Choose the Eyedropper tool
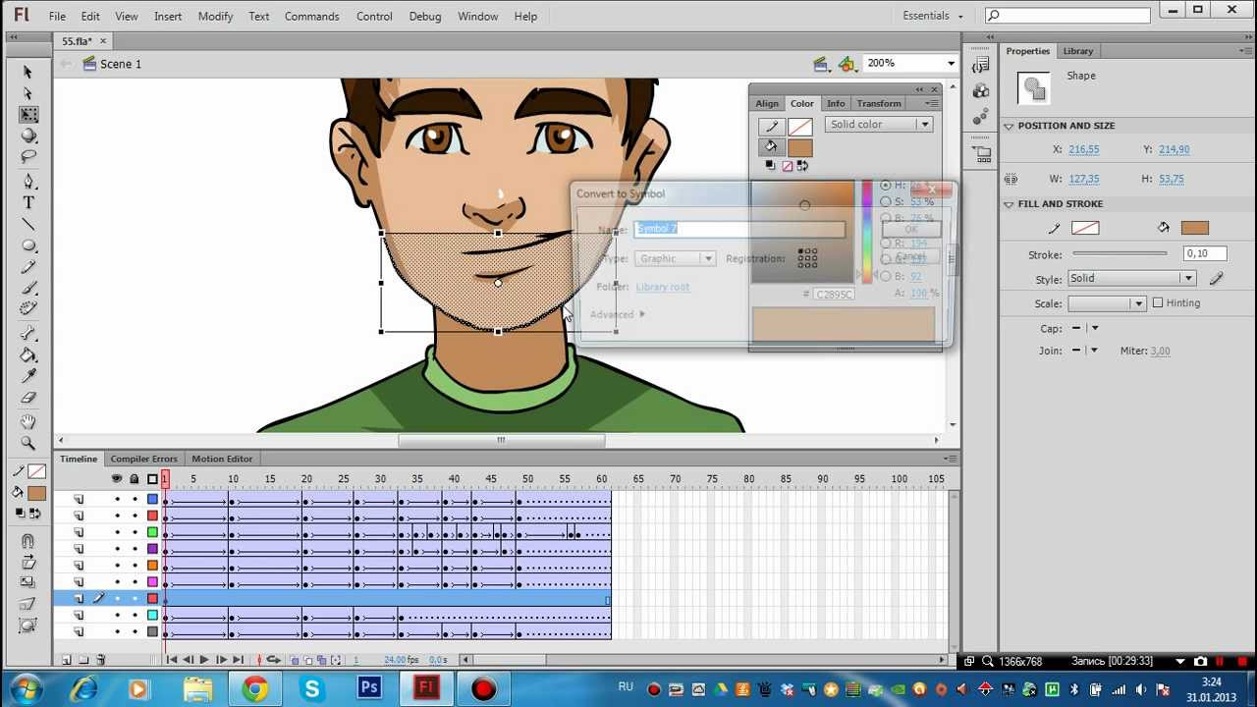 (x=28, y=376)
